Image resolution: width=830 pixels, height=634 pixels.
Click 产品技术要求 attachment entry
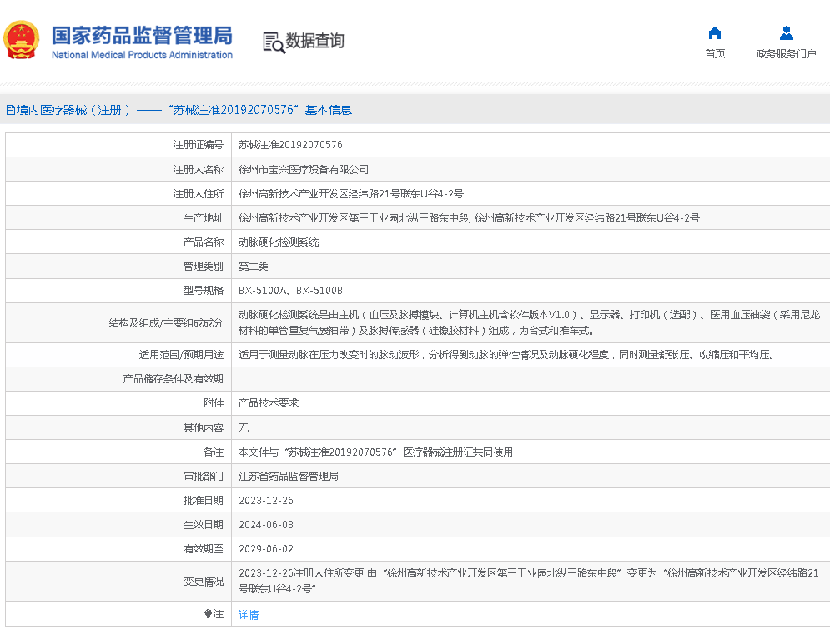[269, 403]
